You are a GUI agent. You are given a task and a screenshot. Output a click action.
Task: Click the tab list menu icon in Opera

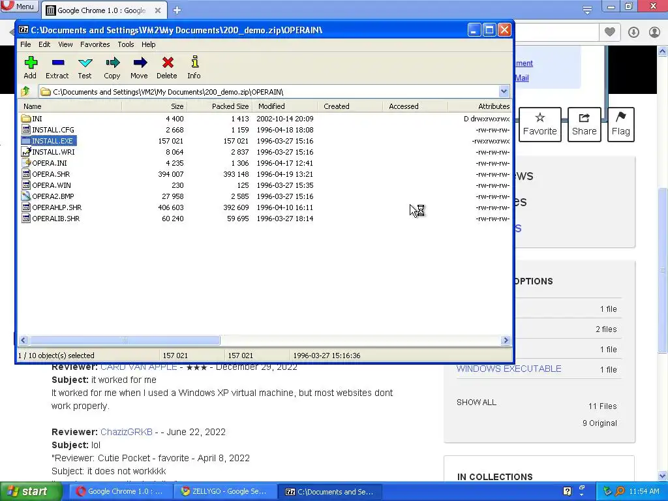point(587,10)
